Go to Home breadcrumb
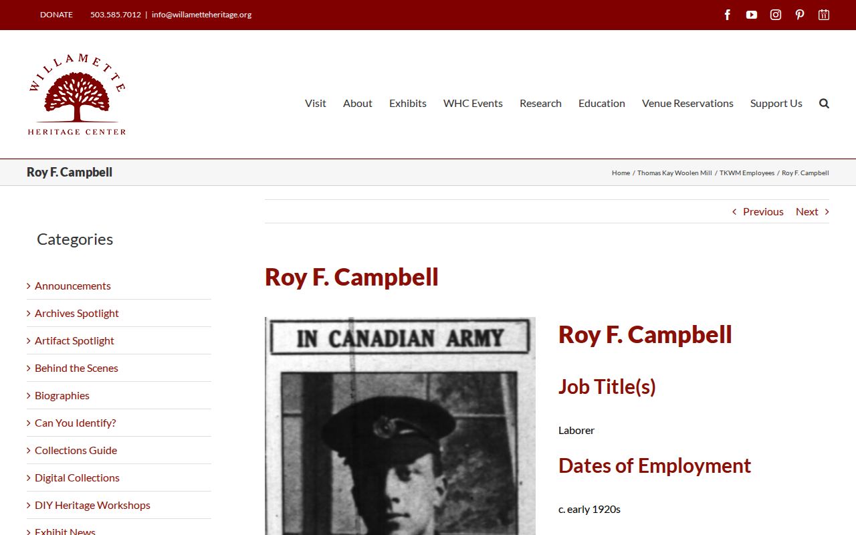 tap(621, 173)
